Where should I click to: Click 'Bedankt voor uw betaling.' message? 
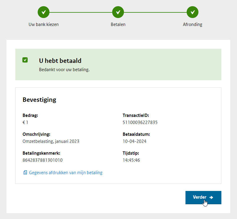64,70
